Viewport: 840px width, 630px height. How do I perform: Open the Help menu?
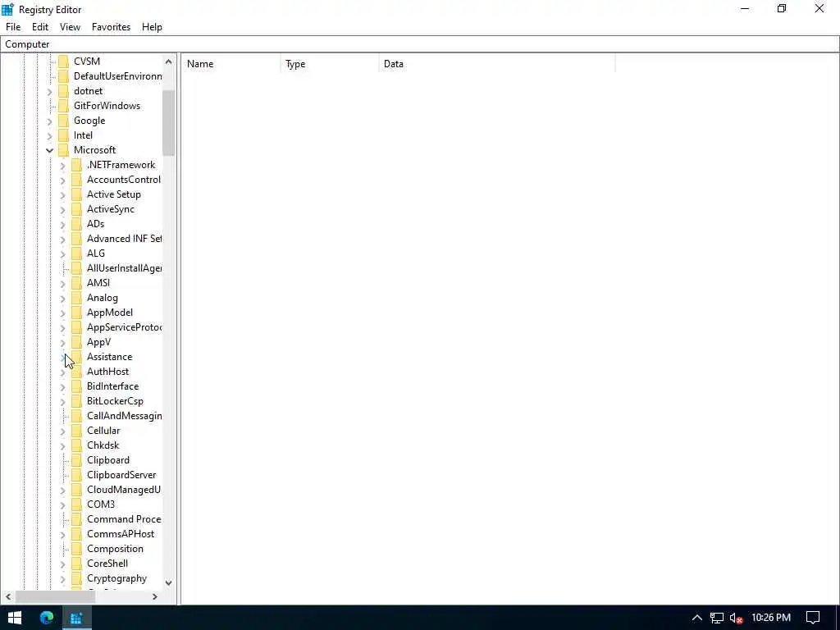tap(152, 27)
